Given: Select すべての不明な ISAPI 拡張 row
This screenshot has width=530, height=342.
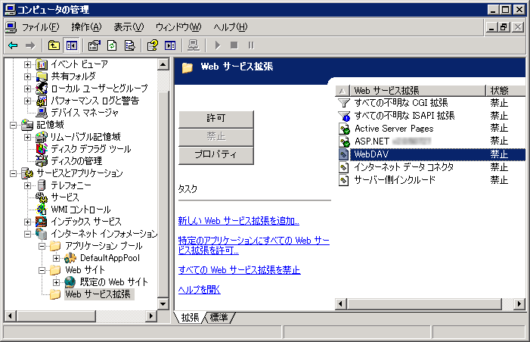Looking at the screenshot, I should tap(432, 116).
